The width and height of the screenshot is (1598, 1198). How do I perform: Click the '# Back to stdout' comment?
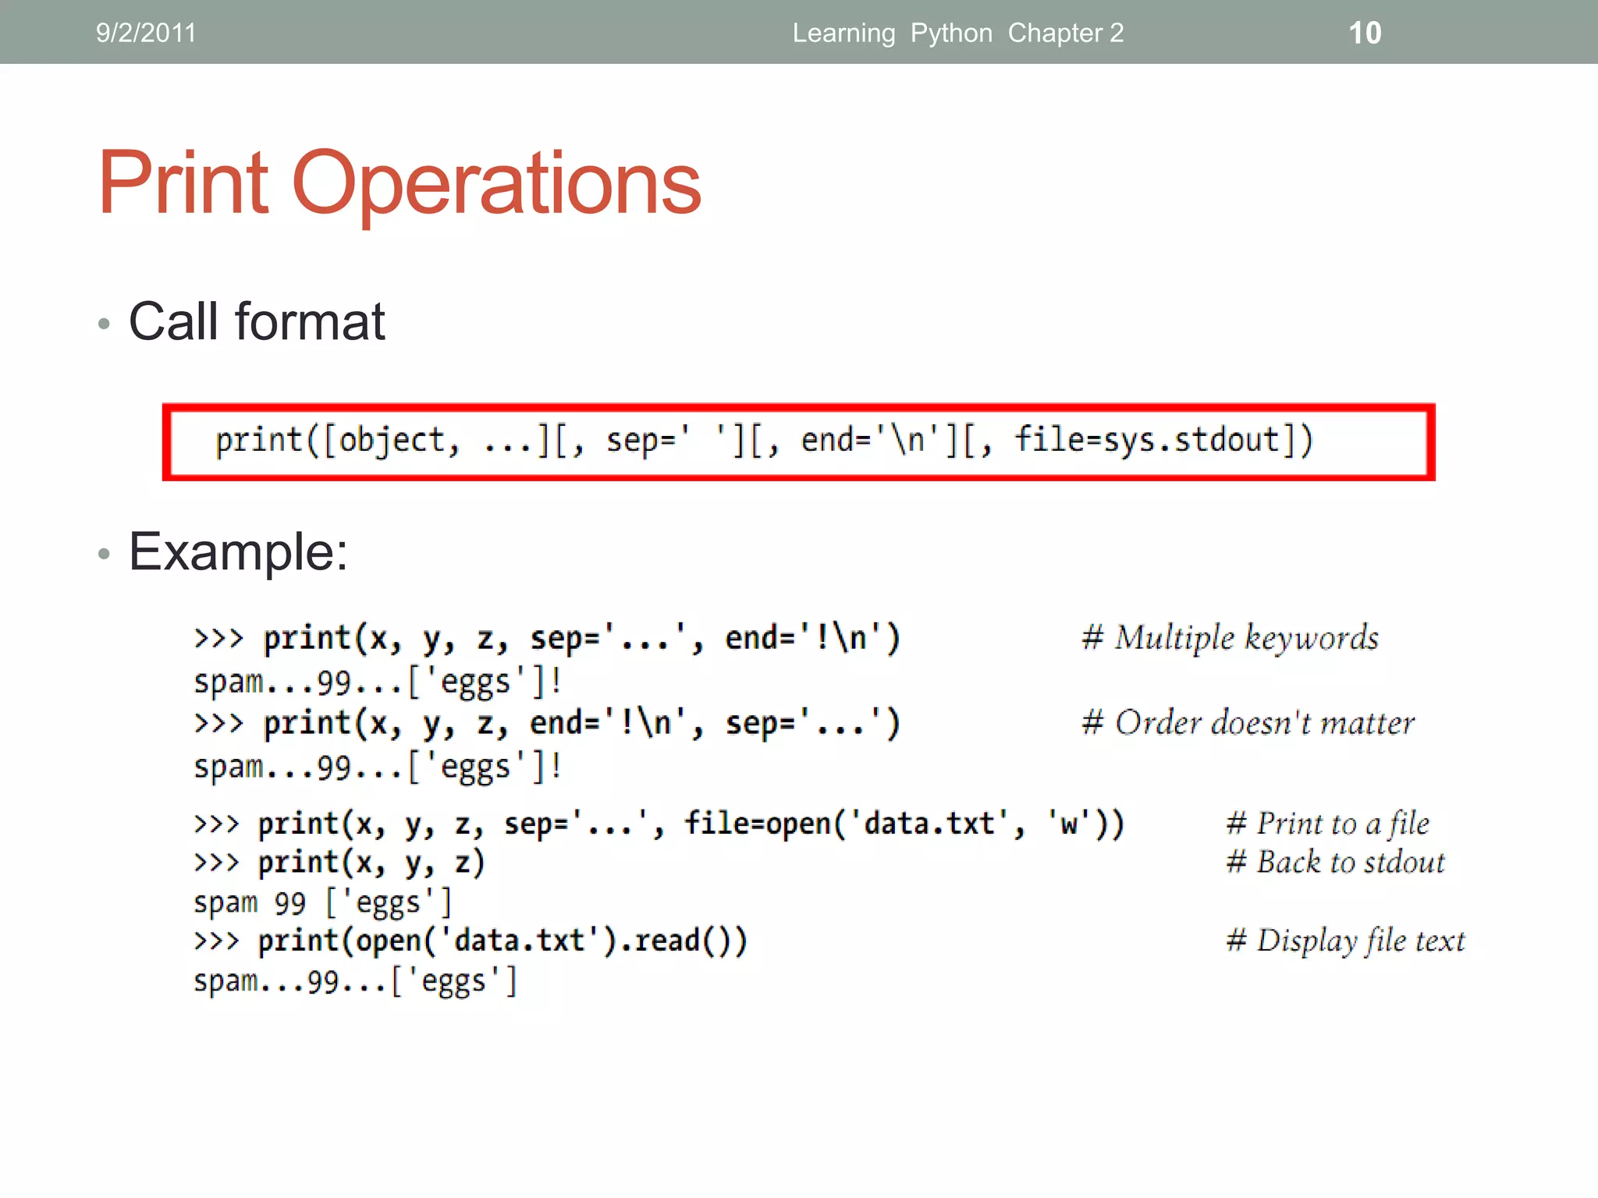tap(1335, 863)
